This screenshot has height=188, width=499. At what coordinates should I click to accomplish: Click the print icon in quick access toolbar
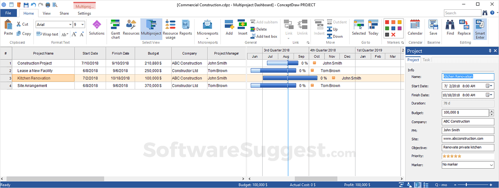pyautogui.click(x=48, y=5)
